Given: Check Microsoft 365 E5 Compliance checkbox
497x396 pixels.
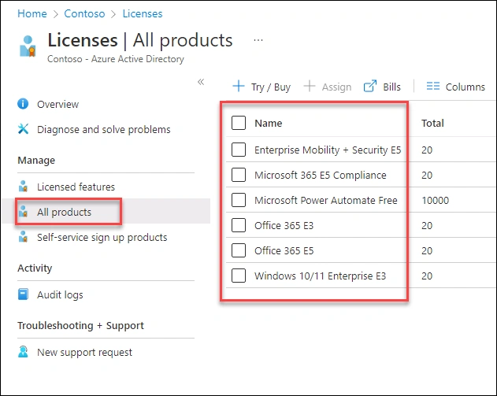Looking at the screenshot, I should (239, 175).
